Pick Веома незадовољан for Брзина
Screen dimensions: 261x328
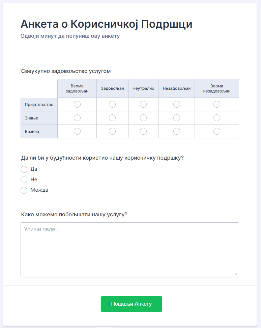[217, 131]
